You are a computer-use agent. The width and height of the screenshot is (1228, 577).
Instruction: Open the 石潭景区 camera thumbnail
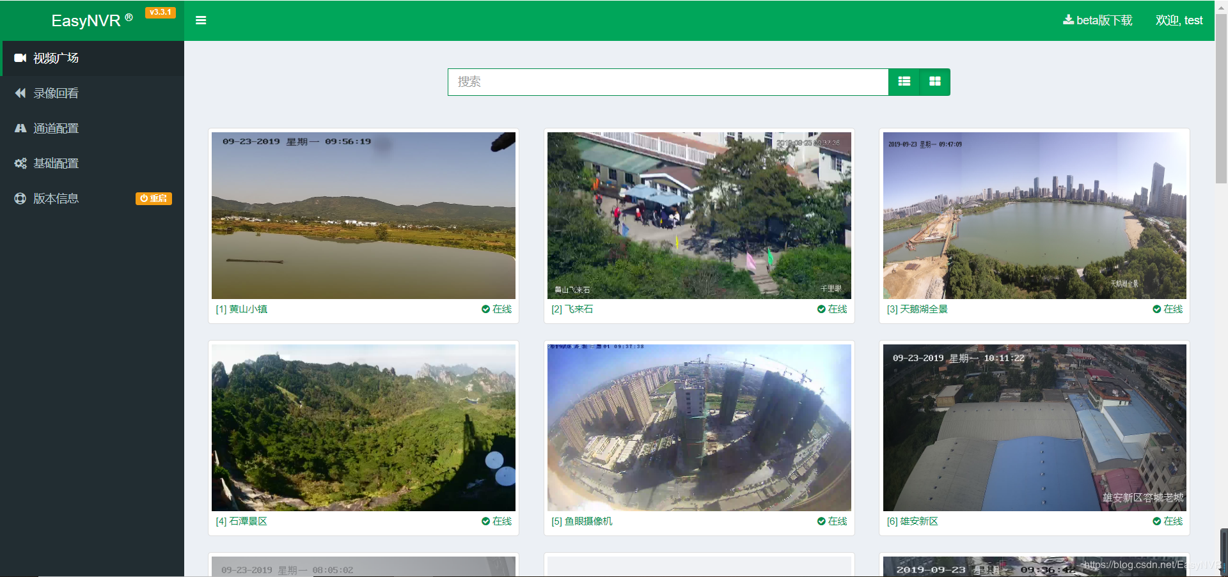coord(363,428)
